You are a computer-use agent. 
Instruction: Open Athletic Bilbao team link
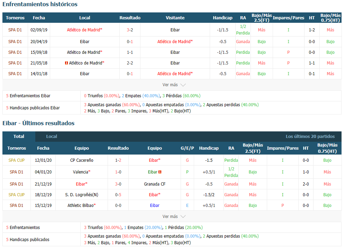82,206
